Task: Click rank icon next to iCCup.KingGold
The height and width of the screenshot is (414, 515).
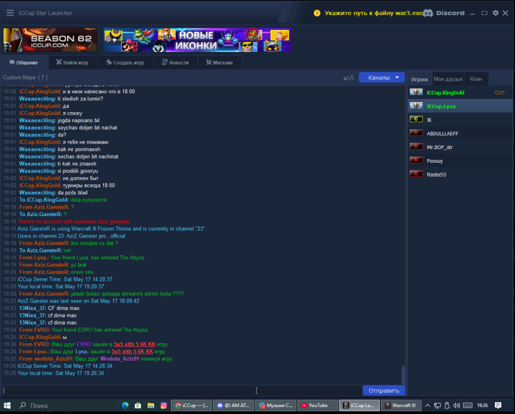Action: click(416, 92)
